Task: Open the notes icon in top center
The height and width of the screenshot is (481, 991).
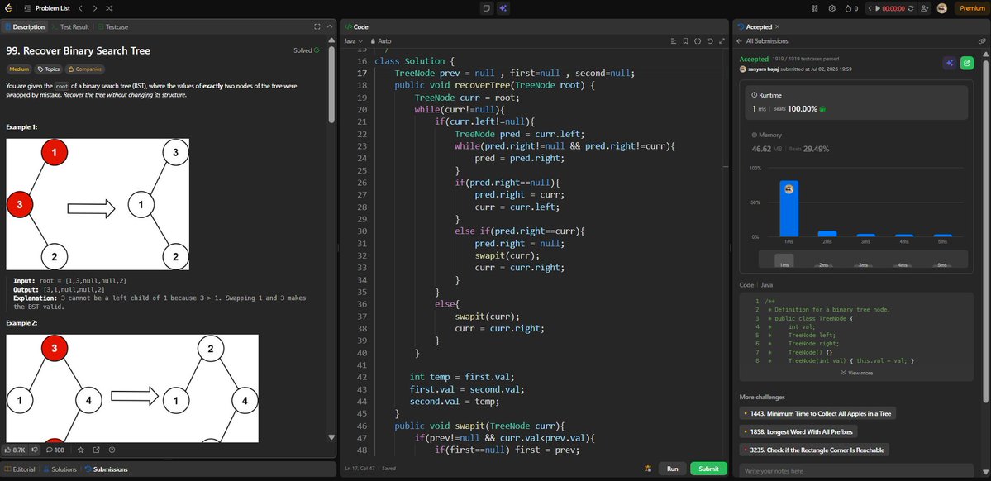Action: (x=487, y=8)
